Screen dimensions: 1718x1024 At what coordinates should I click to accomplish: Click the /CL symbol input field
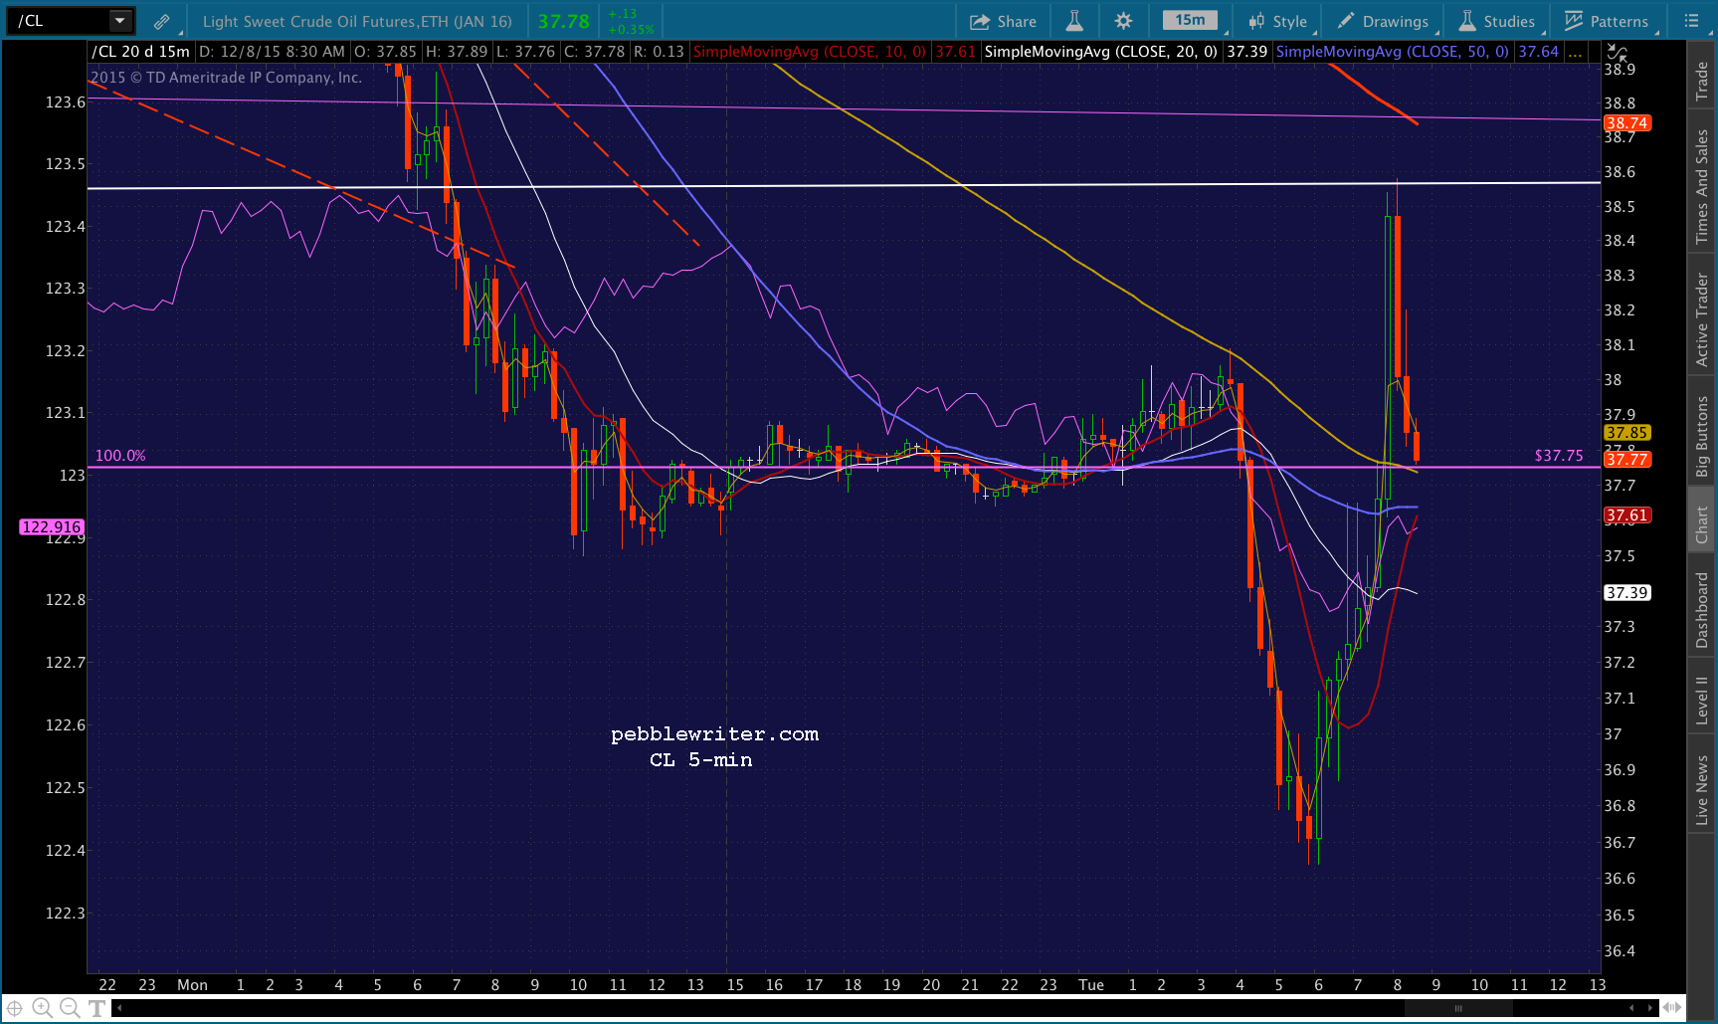point(57,21)
